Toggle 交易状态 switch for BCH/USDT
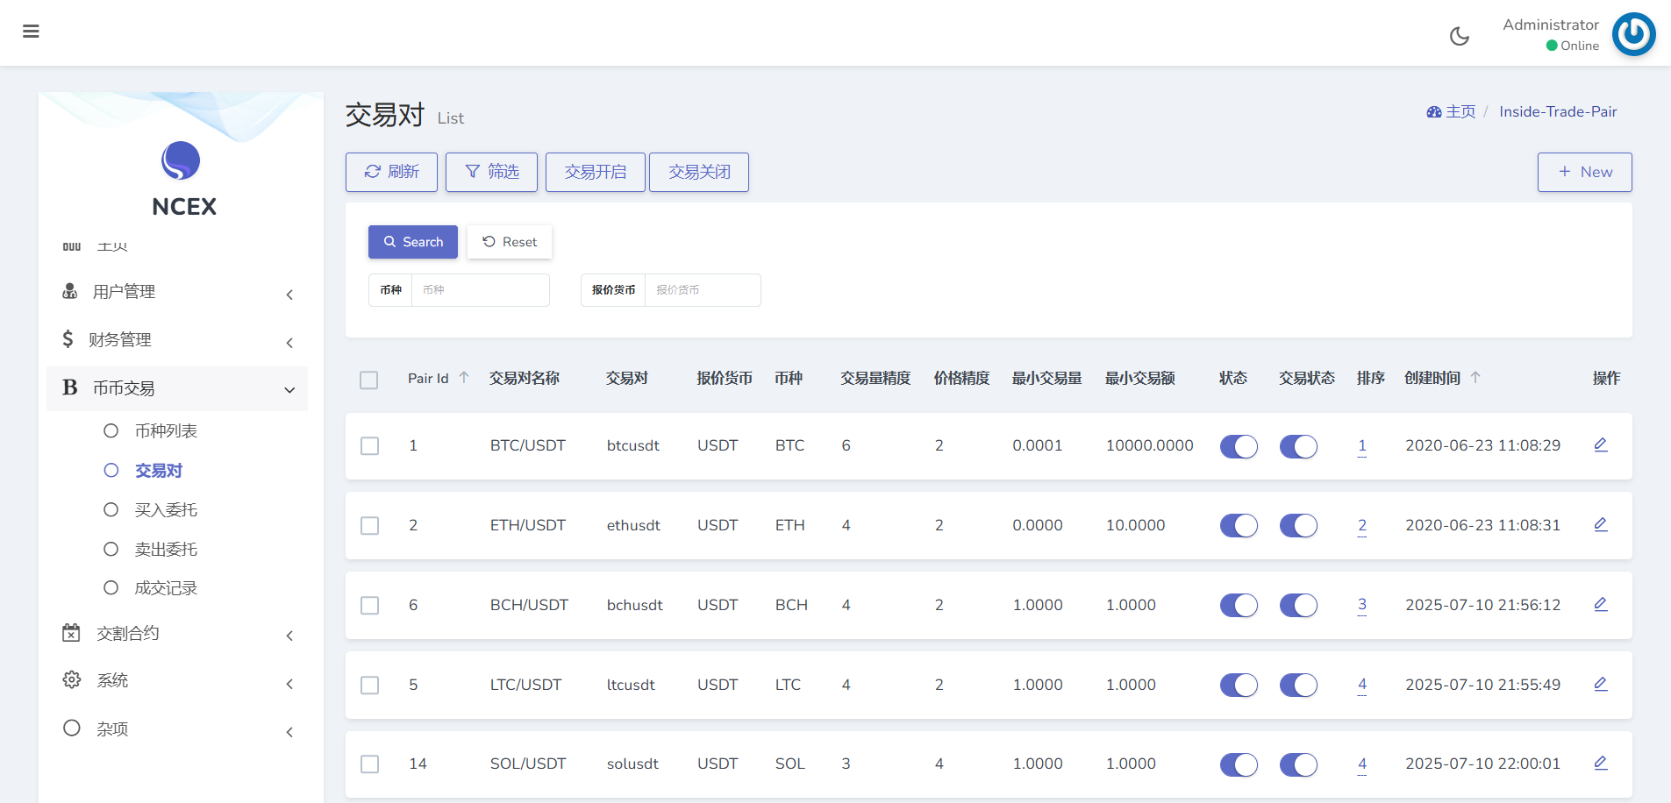Screen dimensions: 1671x803 1298,606
